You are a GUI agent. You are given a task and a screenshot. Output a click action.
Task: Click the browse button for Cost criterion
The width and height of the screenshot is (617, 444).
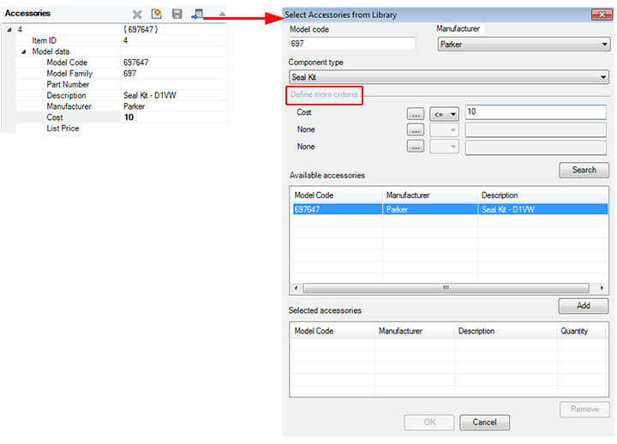click(x=415, y=114)
